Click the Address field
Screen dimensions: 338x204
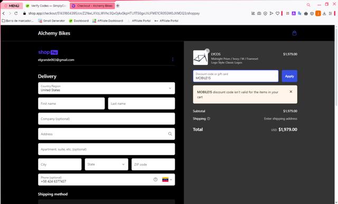(107, 134)
